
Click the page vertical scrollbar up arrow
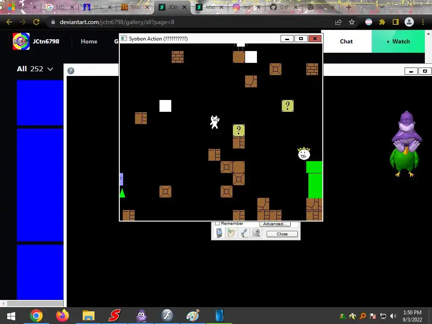[429, 34]
